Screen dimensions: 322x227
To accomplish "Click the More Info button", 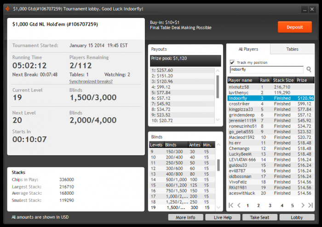I will [185, 217].
